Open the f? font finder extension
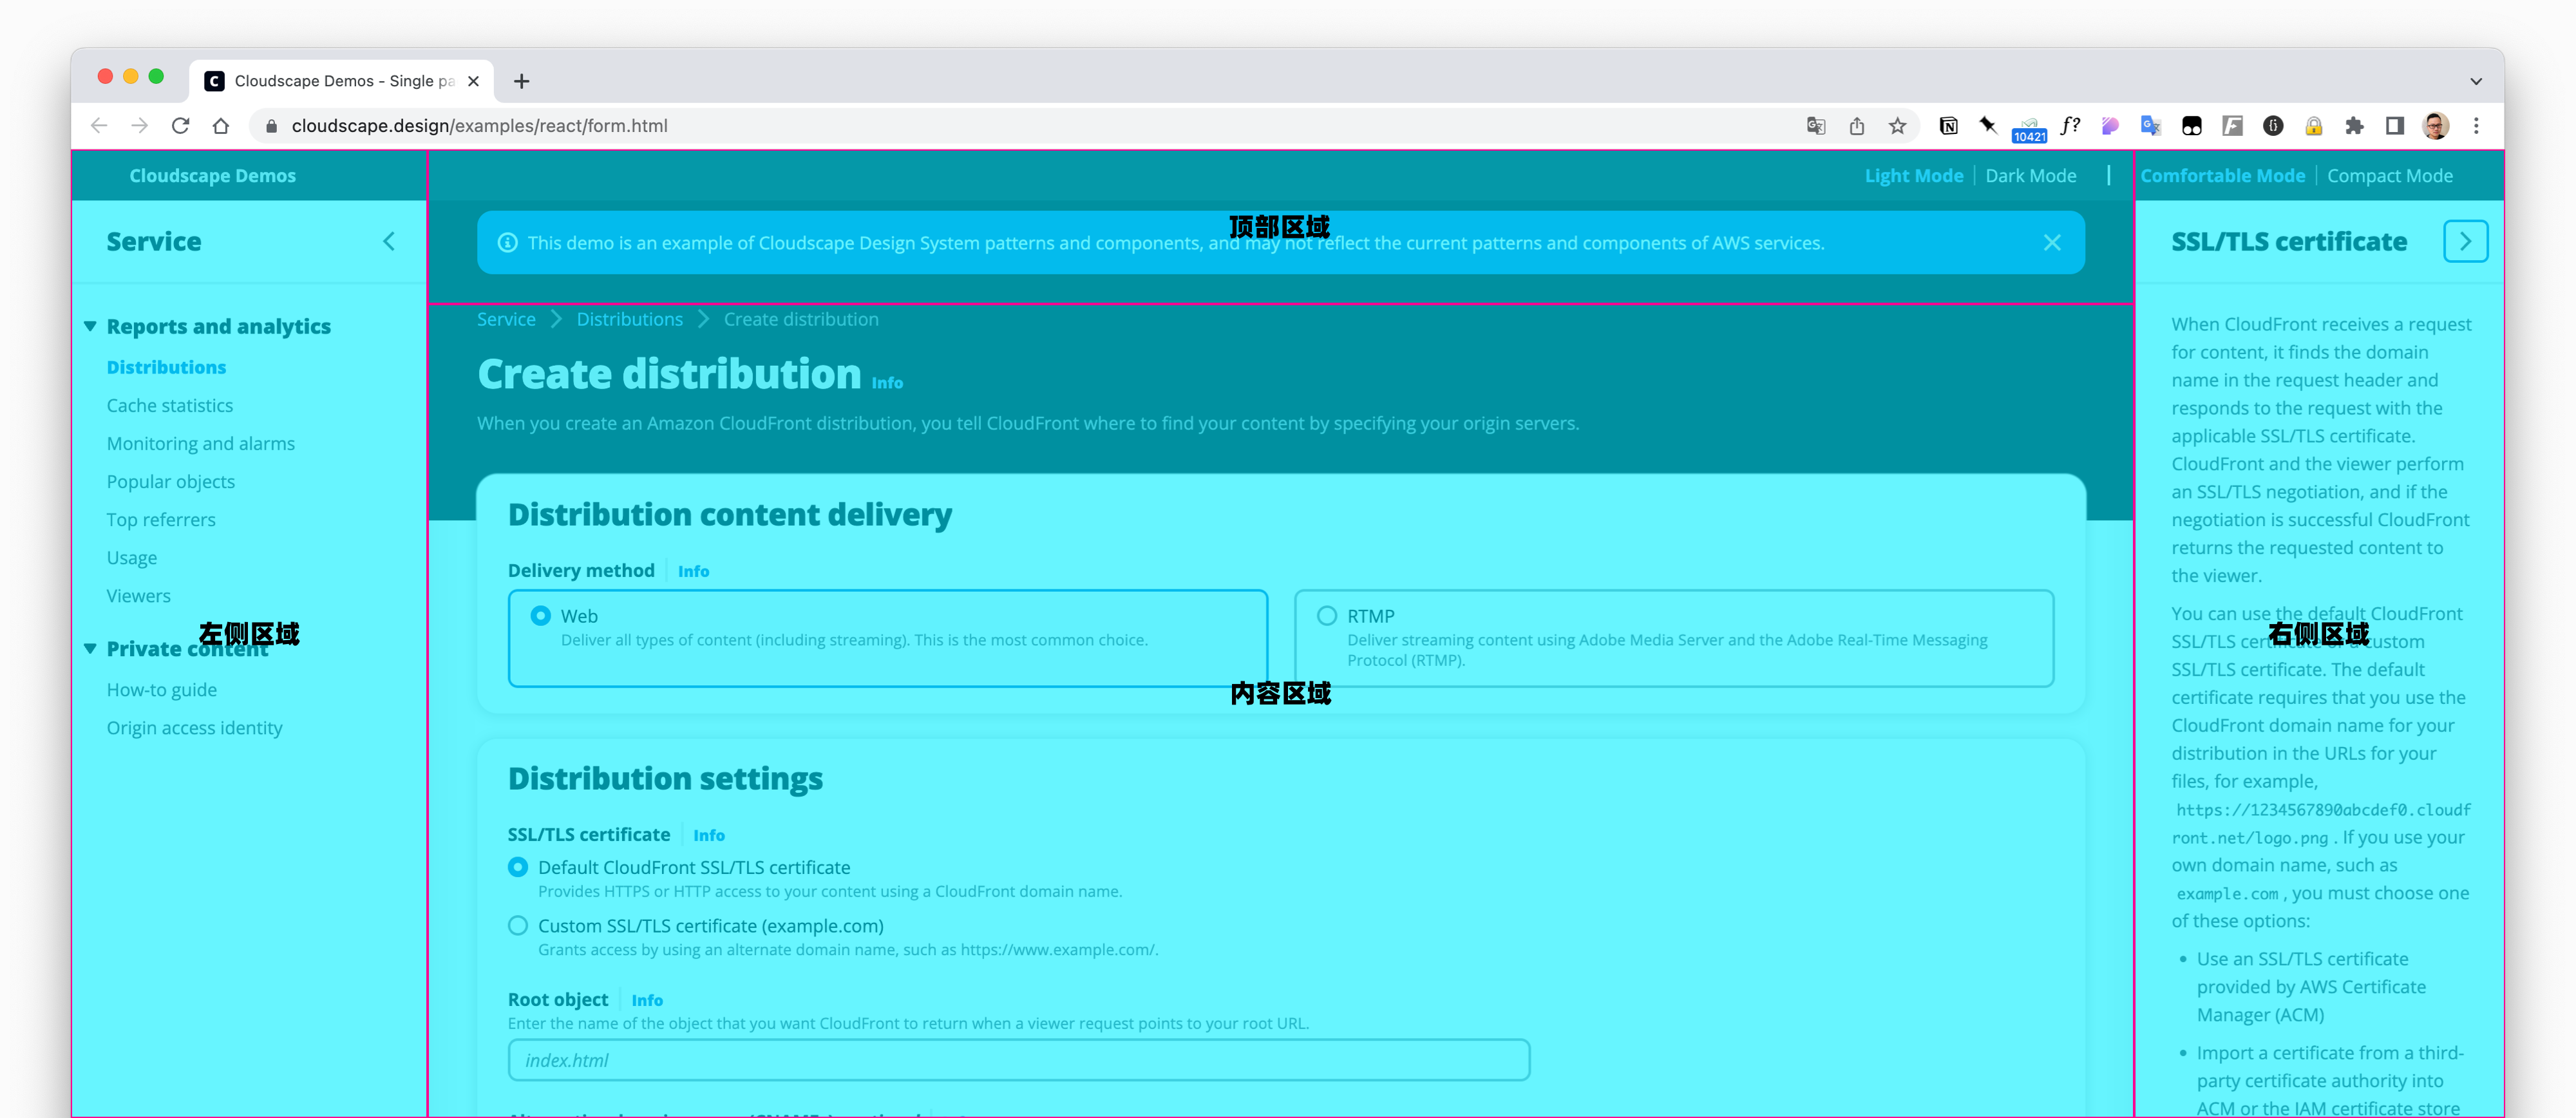This screenshot has width=2576, height=1118. (x=2070, y=125)
